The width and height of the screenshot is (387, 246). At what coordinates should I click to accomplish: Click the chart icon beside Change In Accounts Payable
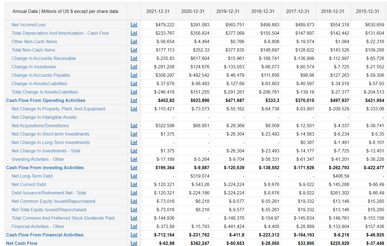point(134,75)
